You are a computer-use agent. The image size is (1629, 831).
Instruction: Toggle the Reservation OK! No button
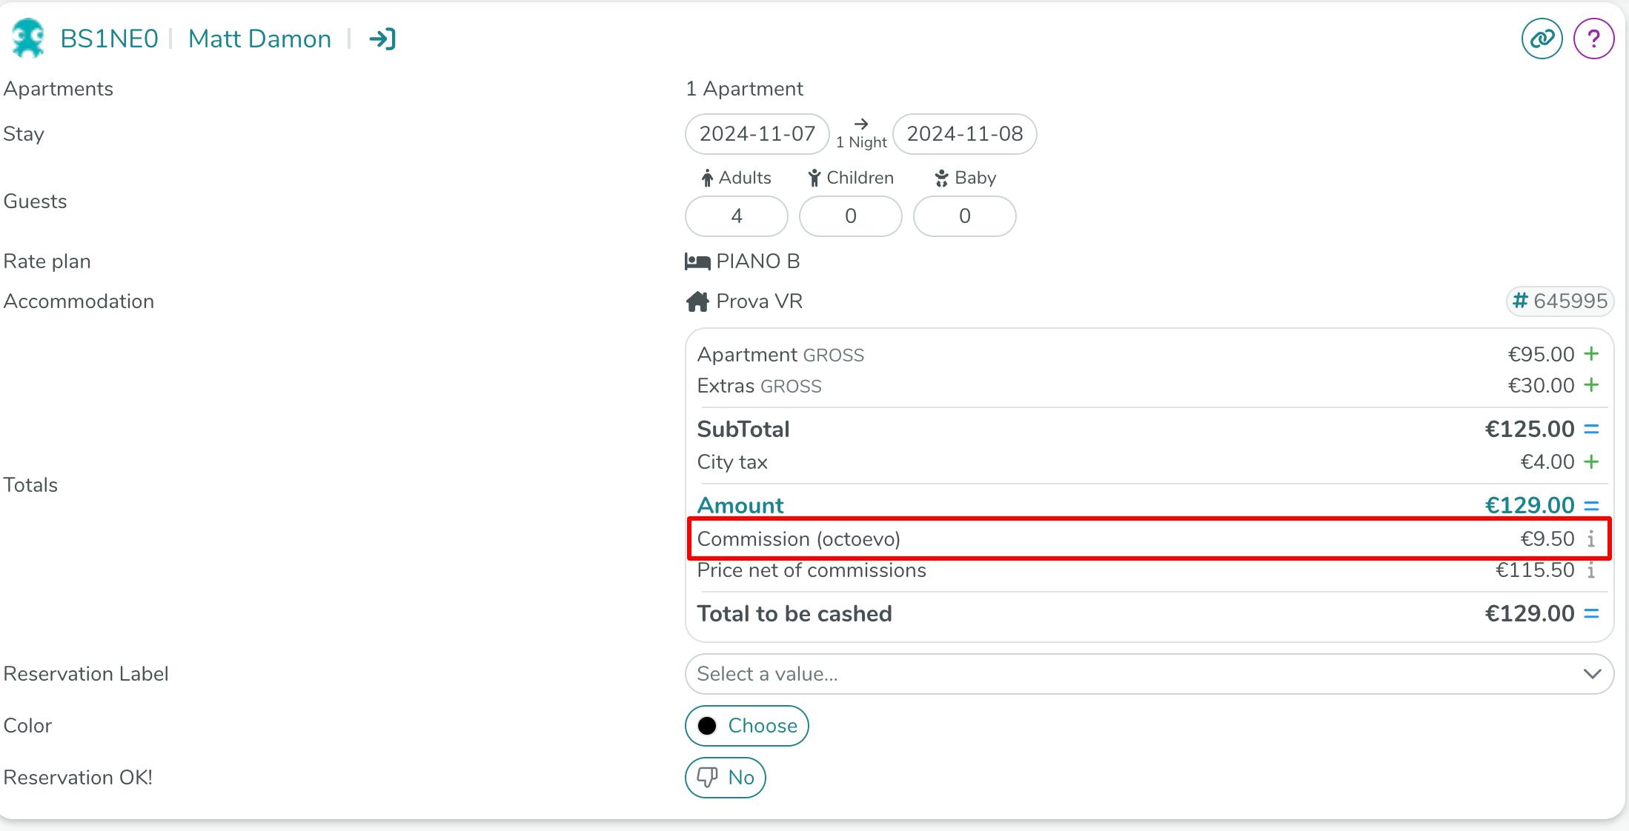click(725, 778)
